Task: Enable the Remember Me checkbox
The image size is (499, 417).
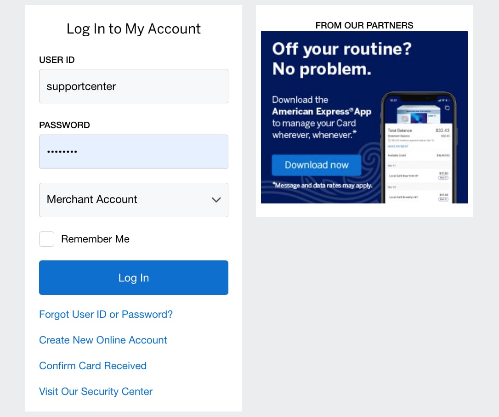Action: coord(47,239)
